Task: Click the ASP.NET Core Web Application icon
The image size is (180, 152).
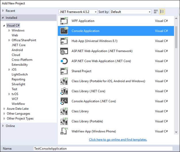Action: [x=64, y=61]
